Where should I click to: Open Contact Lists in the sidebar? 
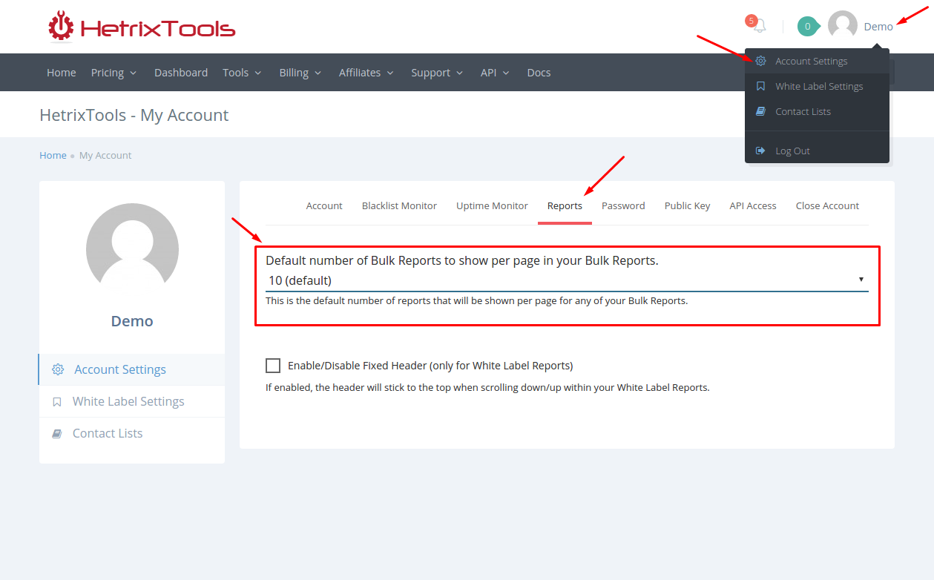pyautogui.click(x=131, y=433)
